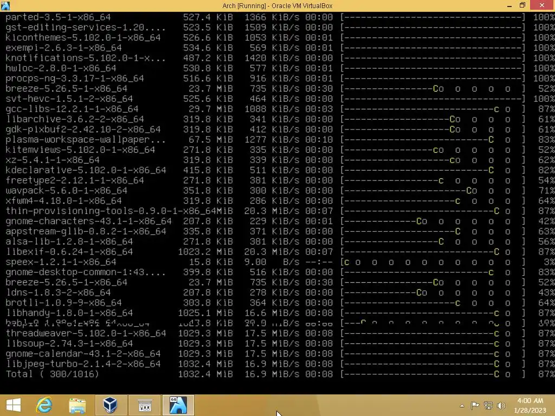Click ldns-1.8.3-2-x86_64 text
The height and width of the screenshot is (416, 555).
pyautogui.click(x=58, y=292)
